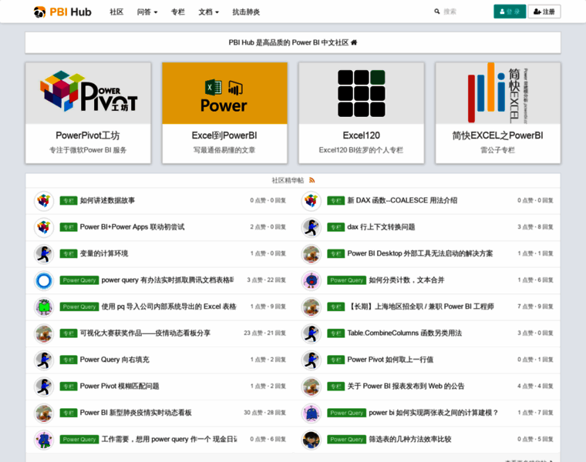586x462 pixels.
Task: Open avatar beside 工作需要，想用 power query post
Action: 44,439
